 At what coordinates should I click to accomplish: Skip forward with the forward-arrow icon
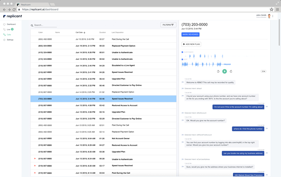click(x=231, y=71)
